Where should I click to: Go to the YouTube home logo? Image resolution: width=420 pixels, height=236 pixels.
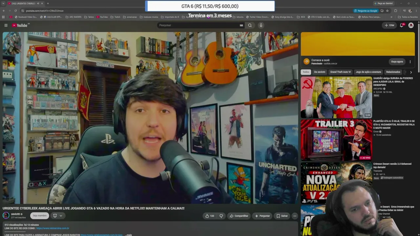(x=20, y=25)
